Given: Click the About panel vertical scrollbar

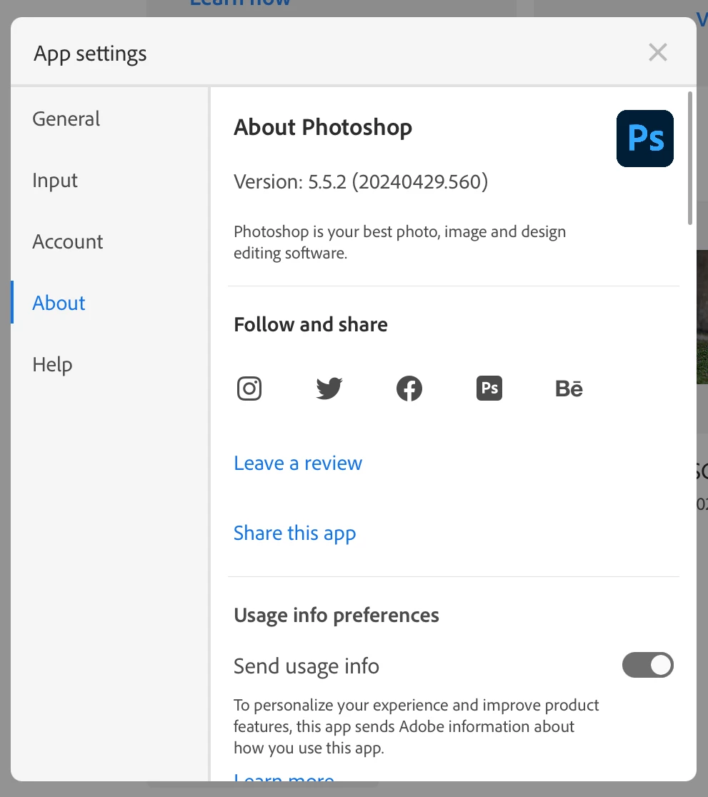Looking at the screenshot, I should click(x=689, y=158).
